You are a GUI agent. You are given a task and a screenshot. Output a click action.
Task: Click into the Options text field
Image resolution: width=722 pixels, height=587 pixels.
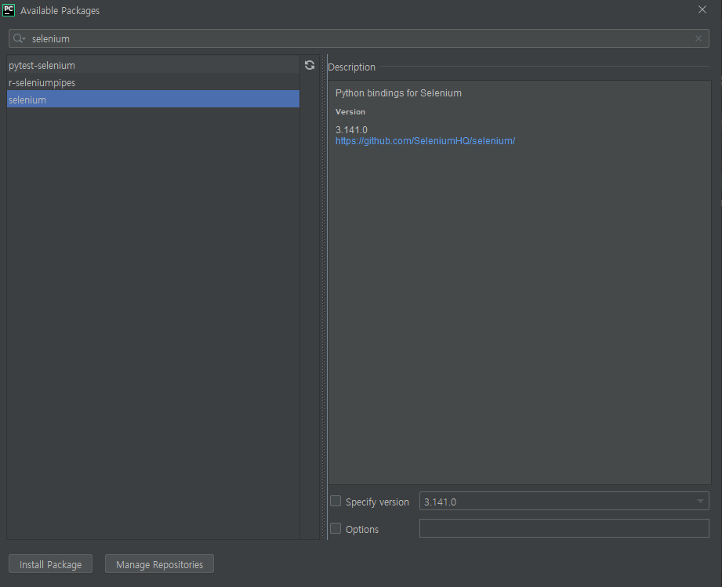click(x=564, y=528)
